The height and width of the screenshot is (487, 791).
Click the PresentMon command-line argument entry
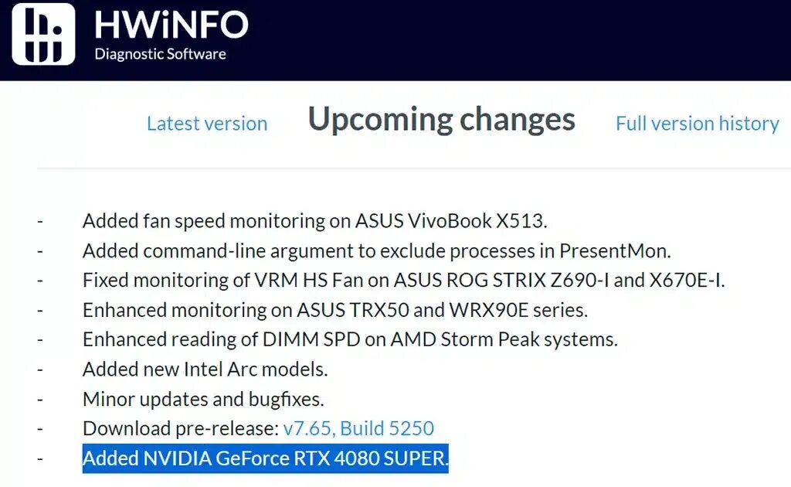click(377, 250)
